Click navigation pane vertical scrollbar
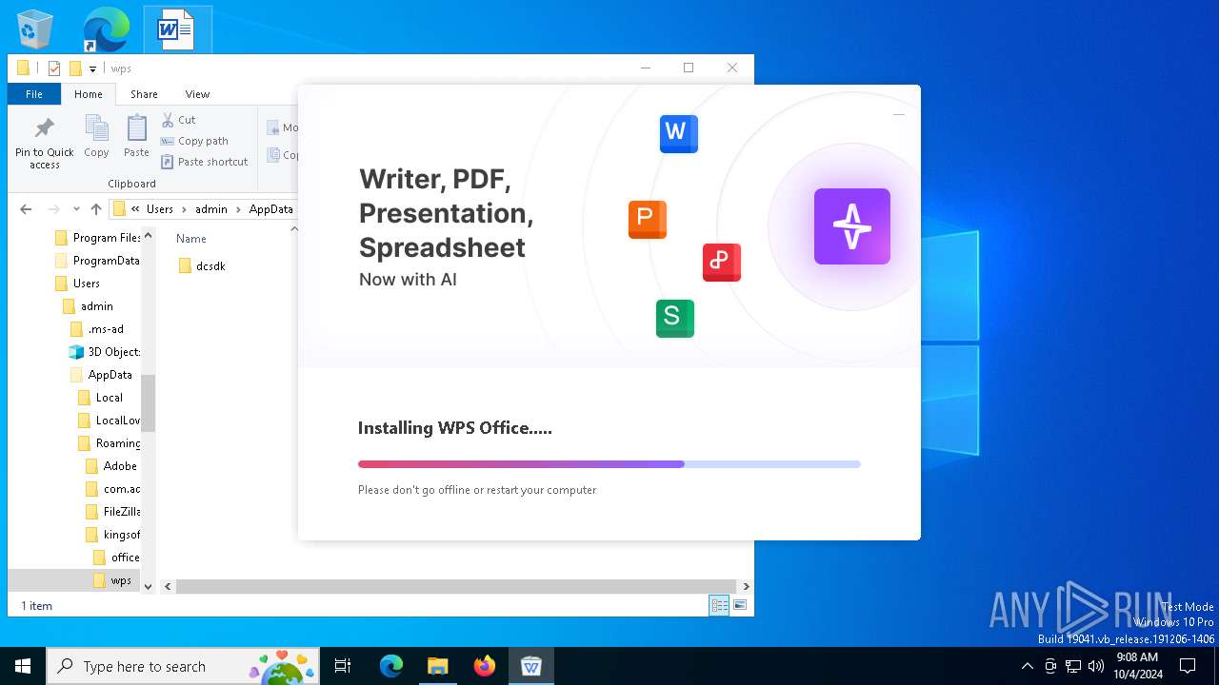 [148, 404]
